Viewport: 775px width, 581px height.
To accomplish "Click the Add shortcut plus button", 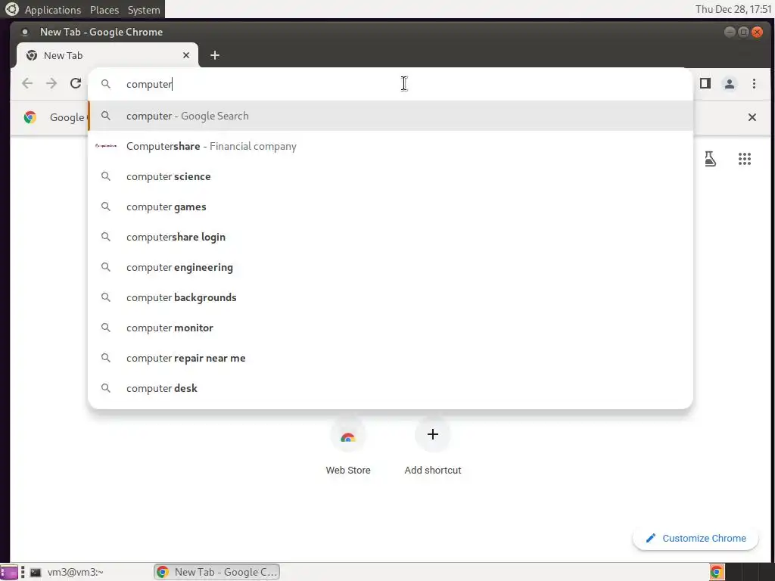I will click(x=432, y=434).
